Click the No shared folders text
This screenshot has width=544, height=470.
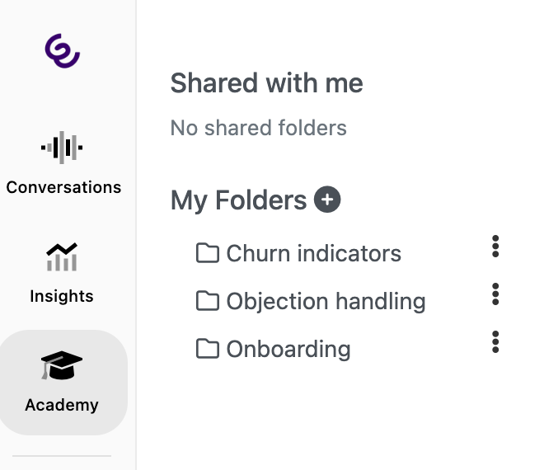(258, 128)
